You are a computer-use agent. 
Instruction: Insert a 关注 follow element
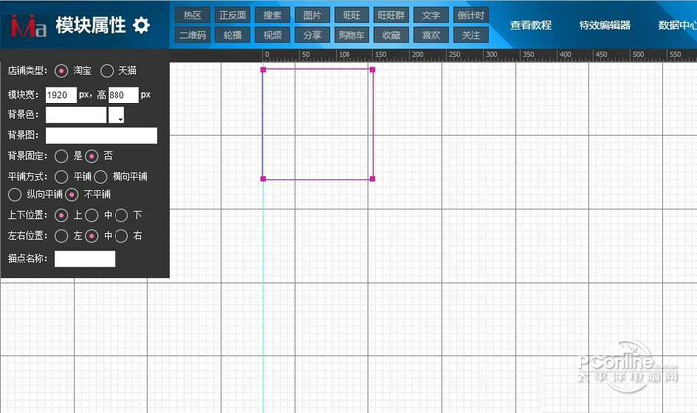471,35
